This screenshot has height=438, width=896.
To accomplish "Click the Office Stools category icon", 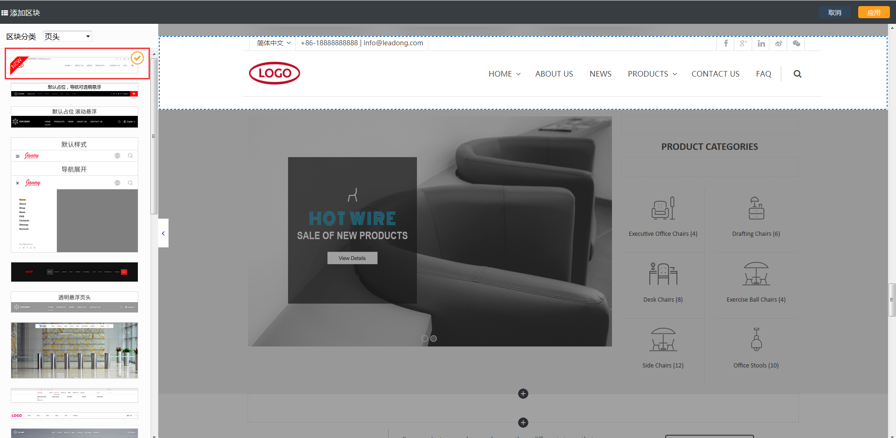I will coord(756,339).
